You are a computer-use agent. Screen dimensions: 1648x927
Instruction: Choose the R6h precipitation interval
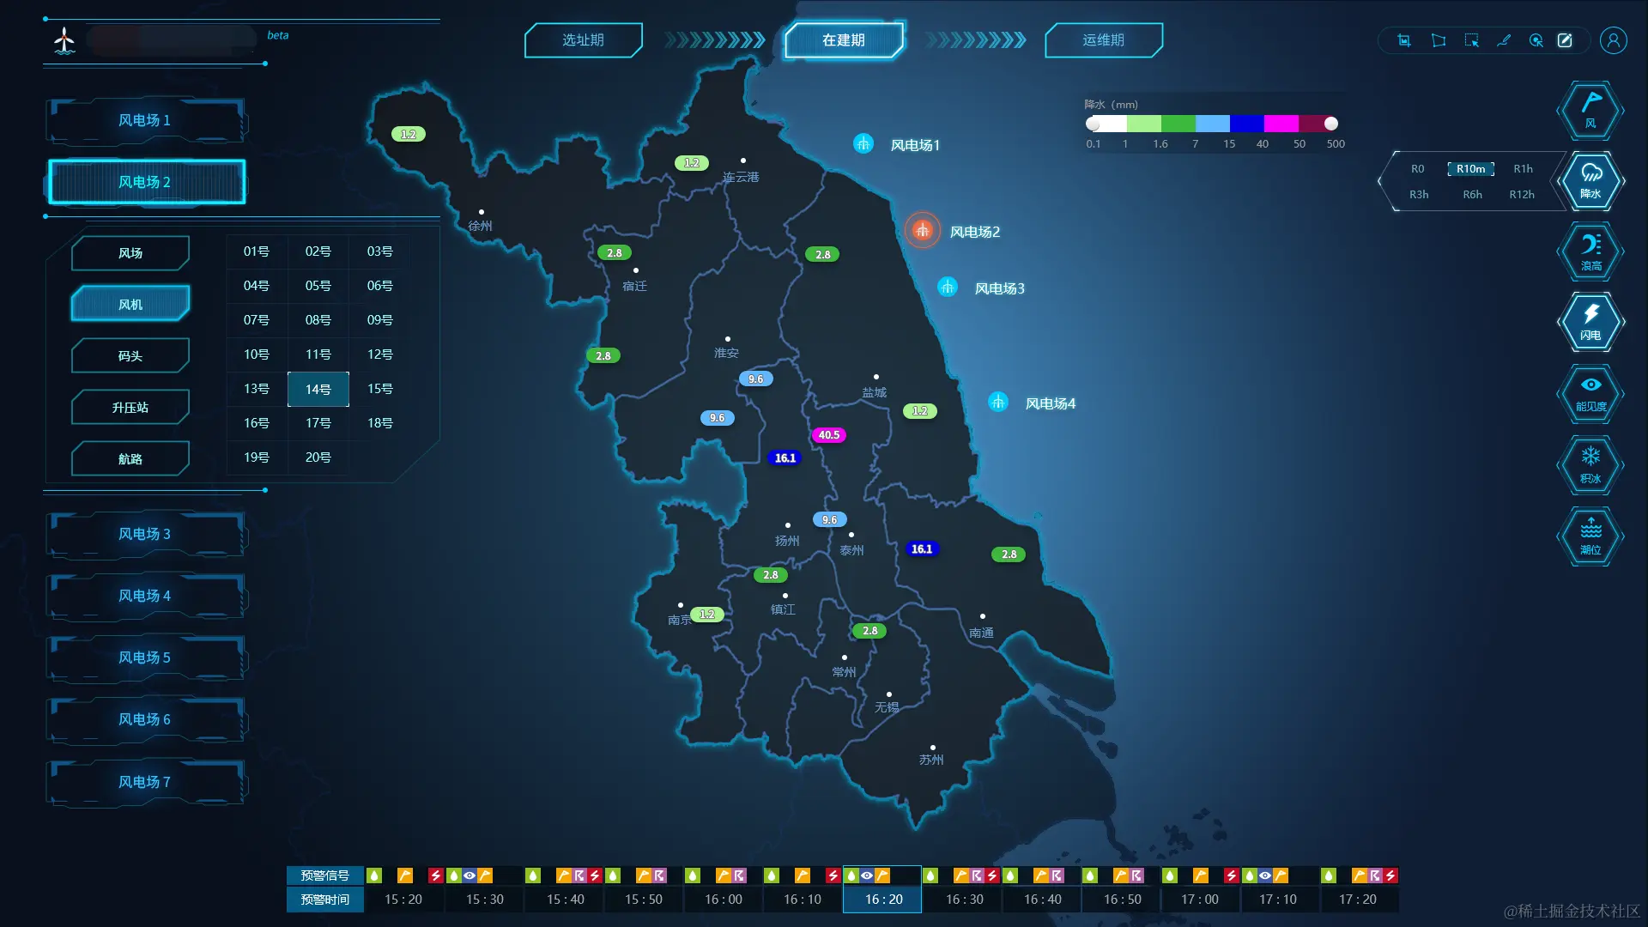(1472, 195)
